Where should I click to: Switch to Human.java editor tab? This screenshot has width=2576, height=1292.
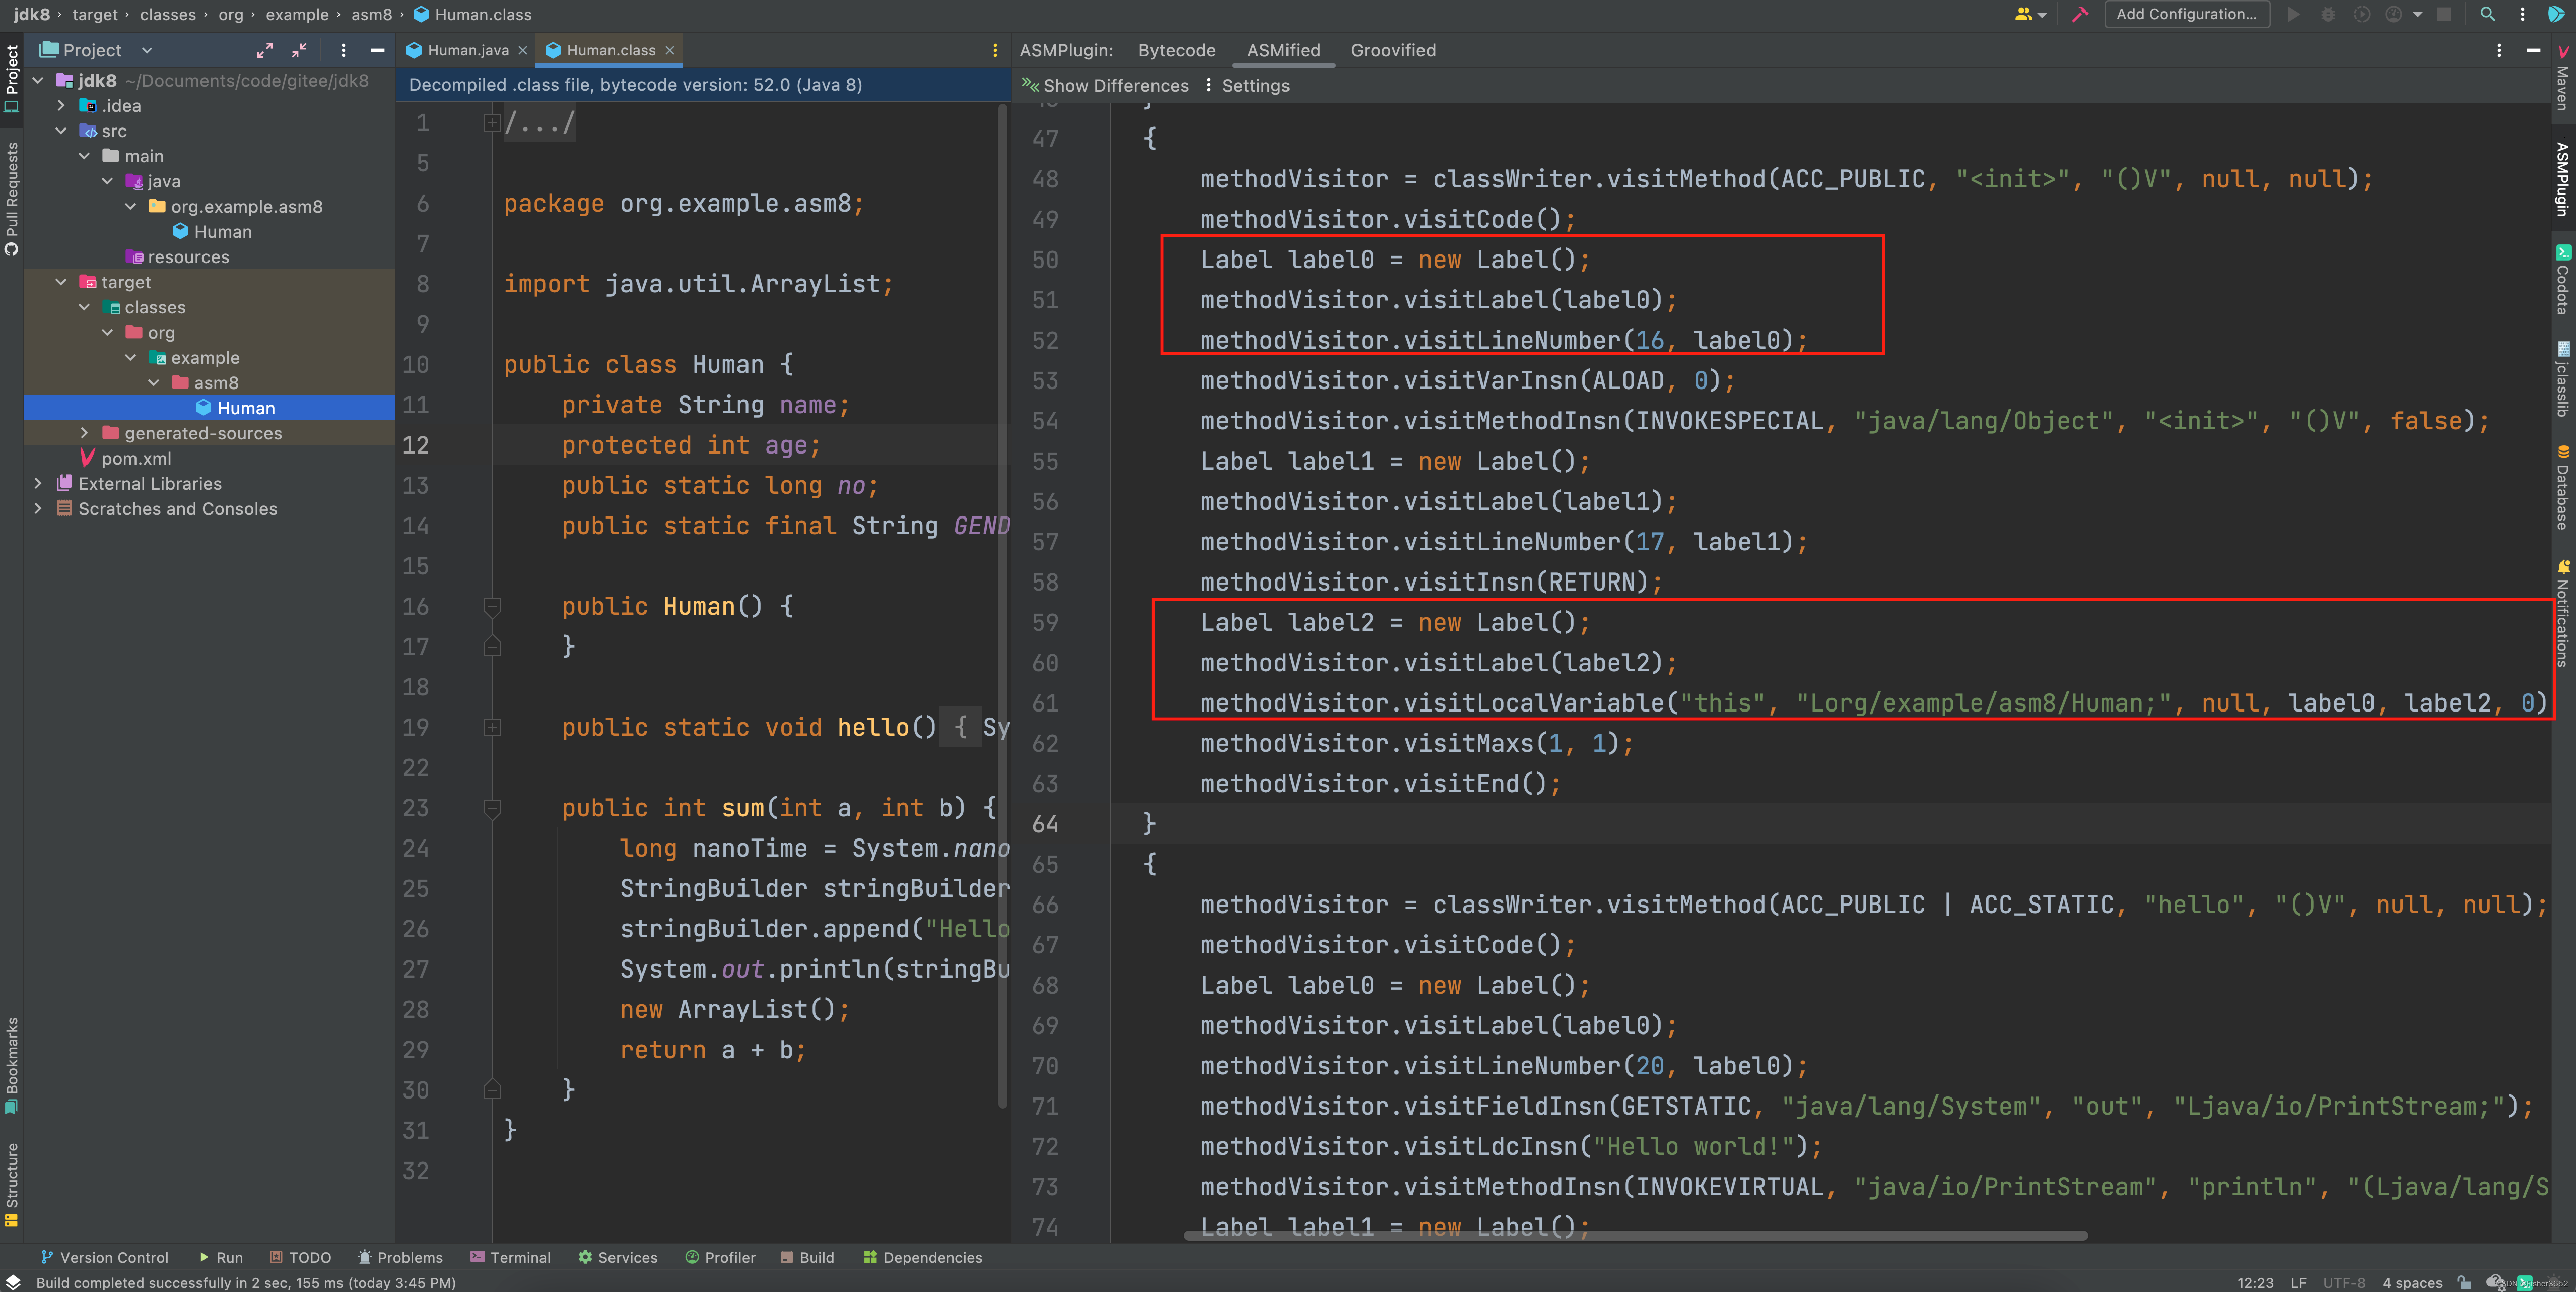coord(467,50)
